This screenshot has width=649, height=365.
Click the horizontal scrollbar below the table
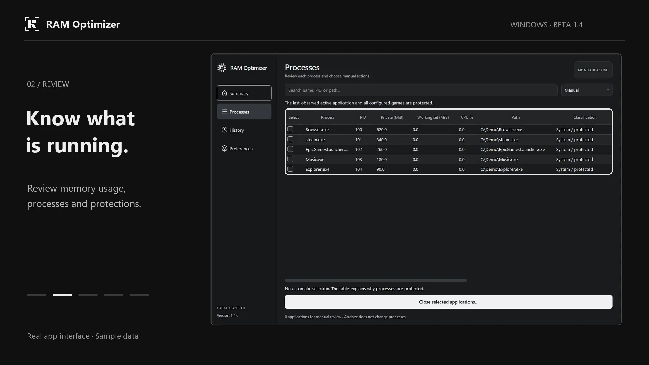[376, 280]
